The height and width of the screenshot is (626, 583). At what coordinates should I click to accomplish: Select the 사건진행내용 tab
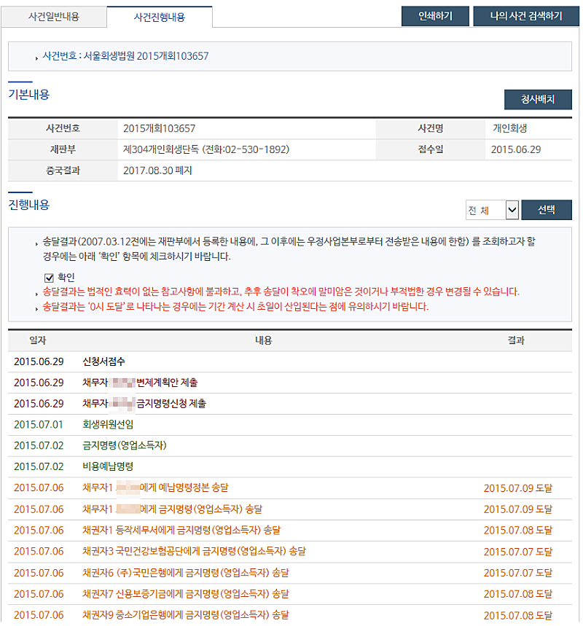(x=160, y=17)
